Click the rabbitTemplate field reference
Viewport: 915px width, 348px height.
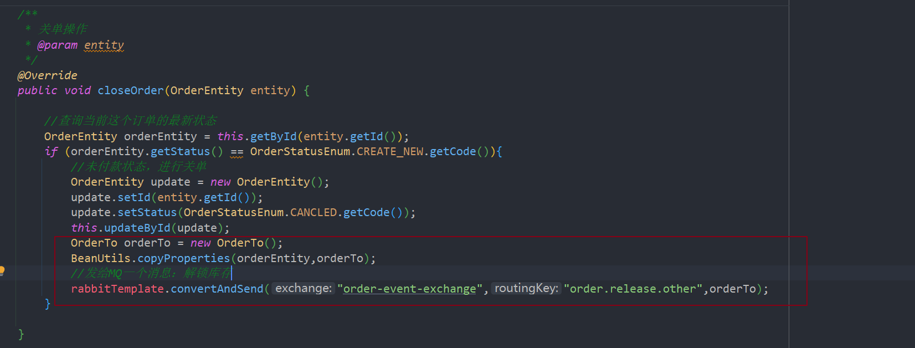pyautogui.click(x=117, y=289)
